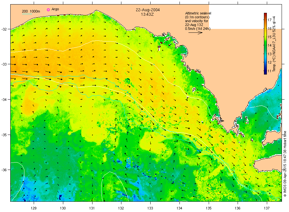Click the dark red top of the color bar
This screenshot has height=212, width=289.
265,14
